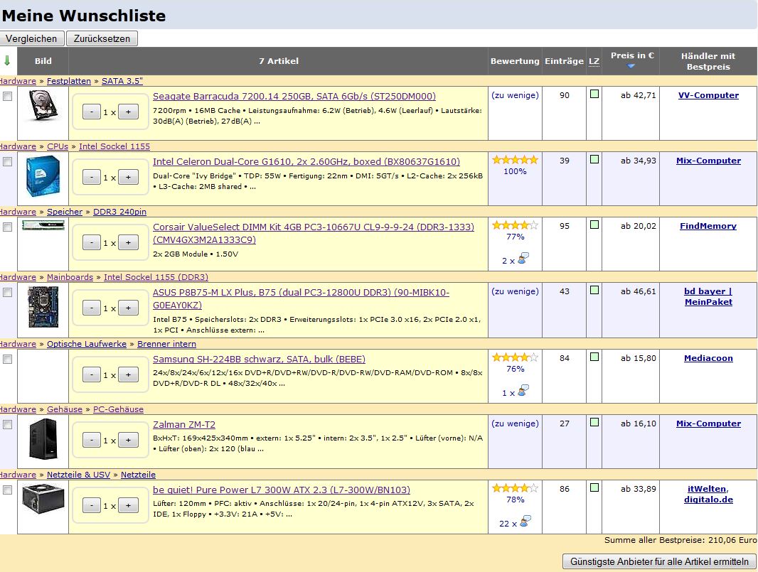This screenshot has height=572, width=758.
Task: Click the Zurücksetzen button
Action: pyautogui.click(x=102, y=38)
